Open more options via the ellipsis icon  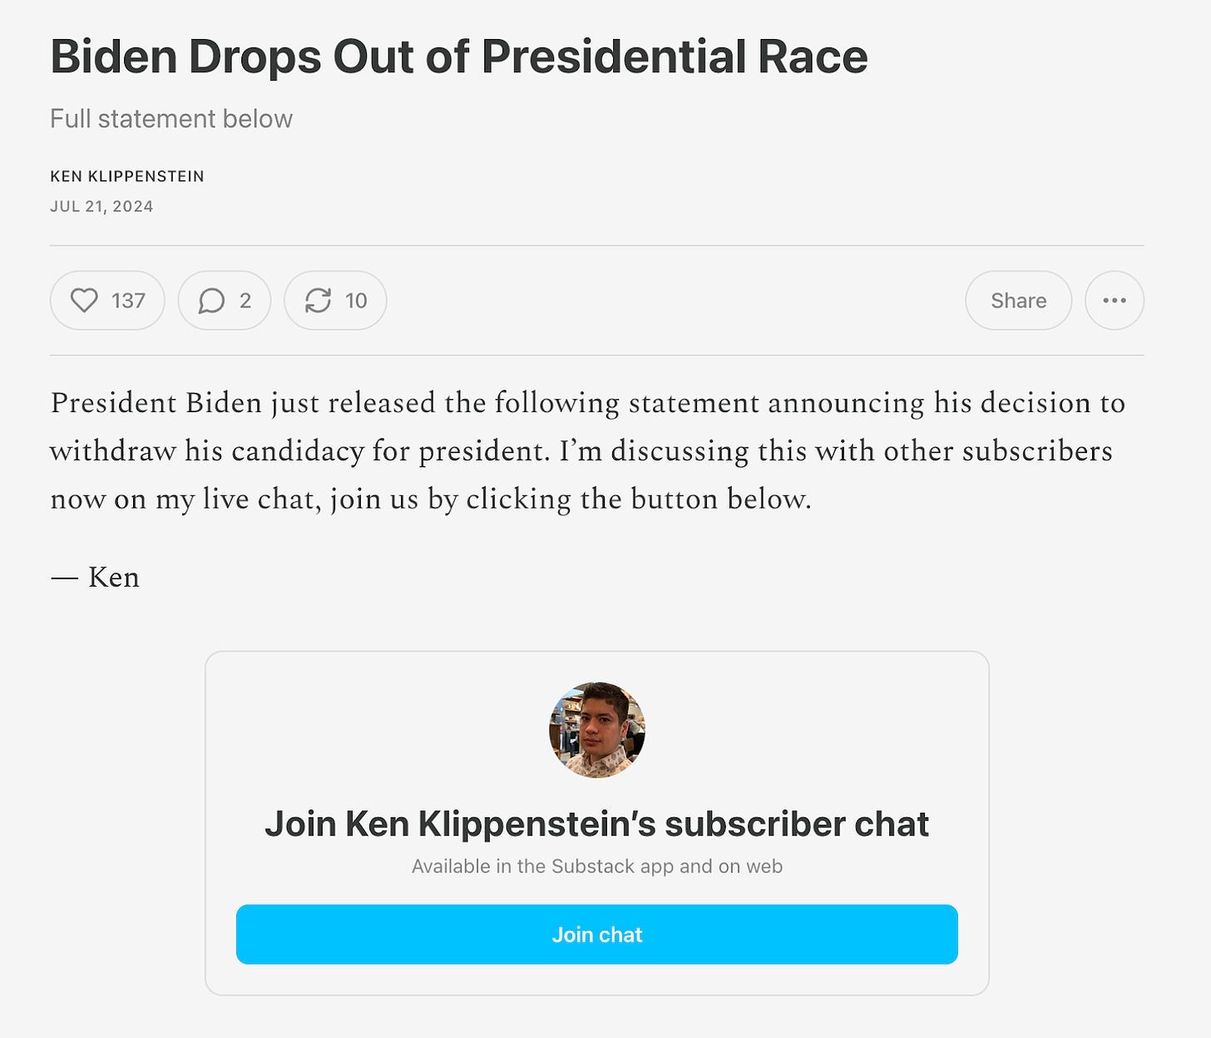point(1115,301)
